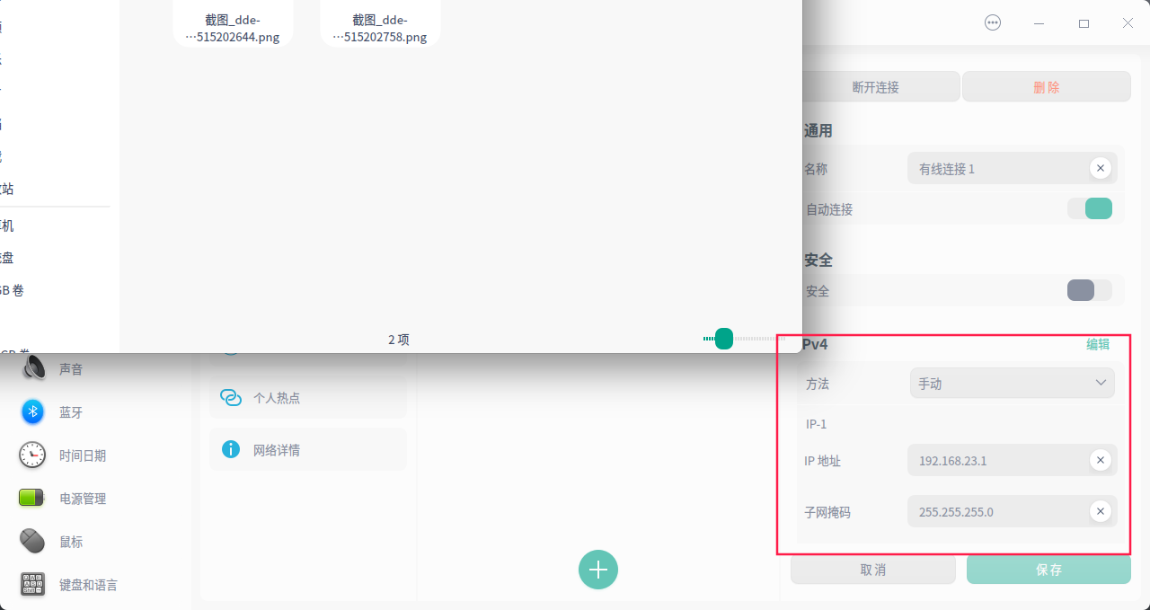Select file 截图_dde-…515202758.png in file manager
The width and height of the screenshot is (1150, 610).
380,29
